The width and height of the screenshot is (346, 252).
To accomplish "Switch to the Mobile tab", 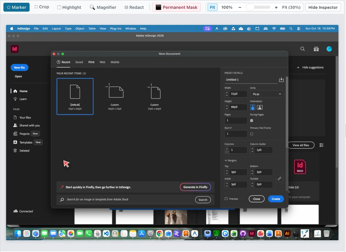I will pos(115,62).
